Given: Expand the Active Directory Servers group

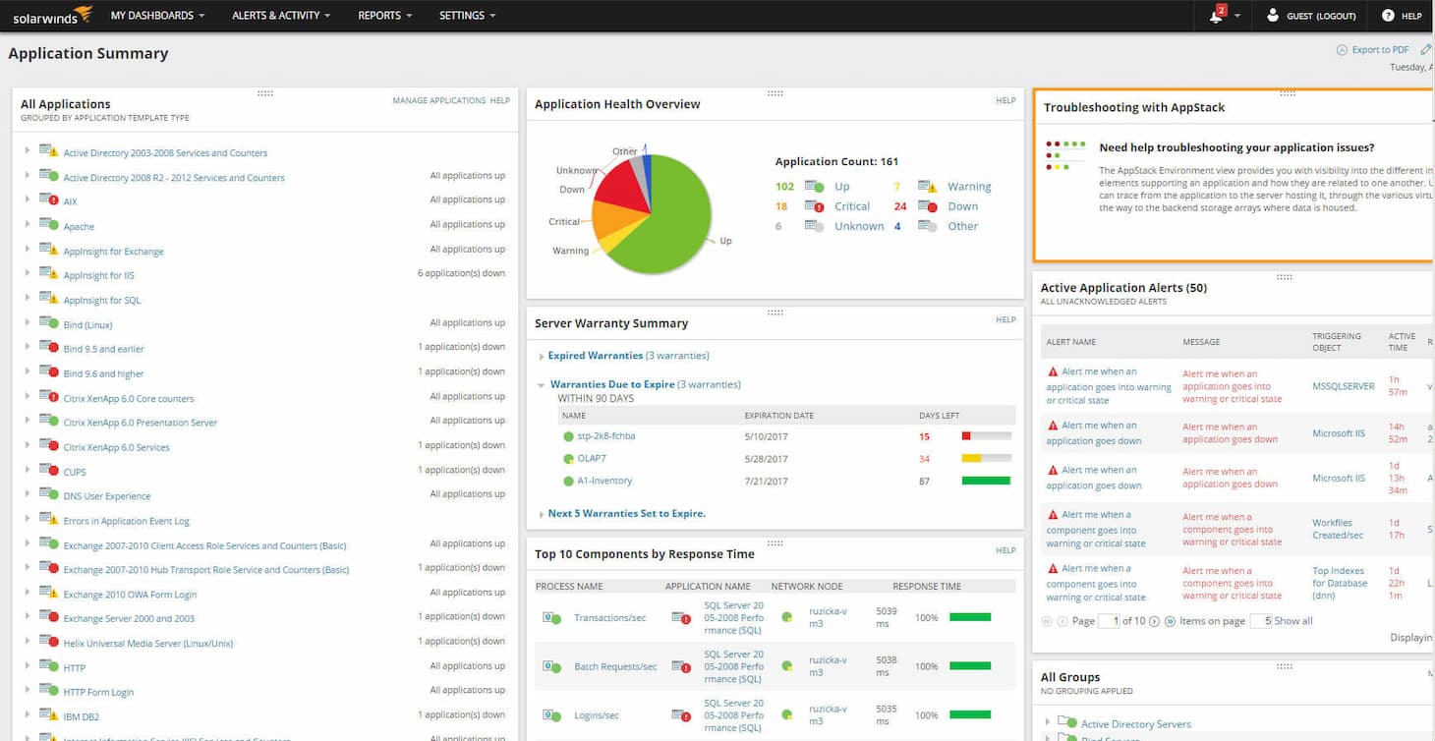Looking at the screenshot, I should pyautogui.click(x=1049, y=723).
